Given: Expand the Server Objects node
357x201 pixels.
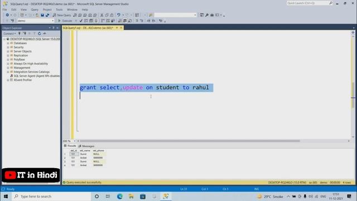Looking at the screenshot, I should (x=8, y=51).
